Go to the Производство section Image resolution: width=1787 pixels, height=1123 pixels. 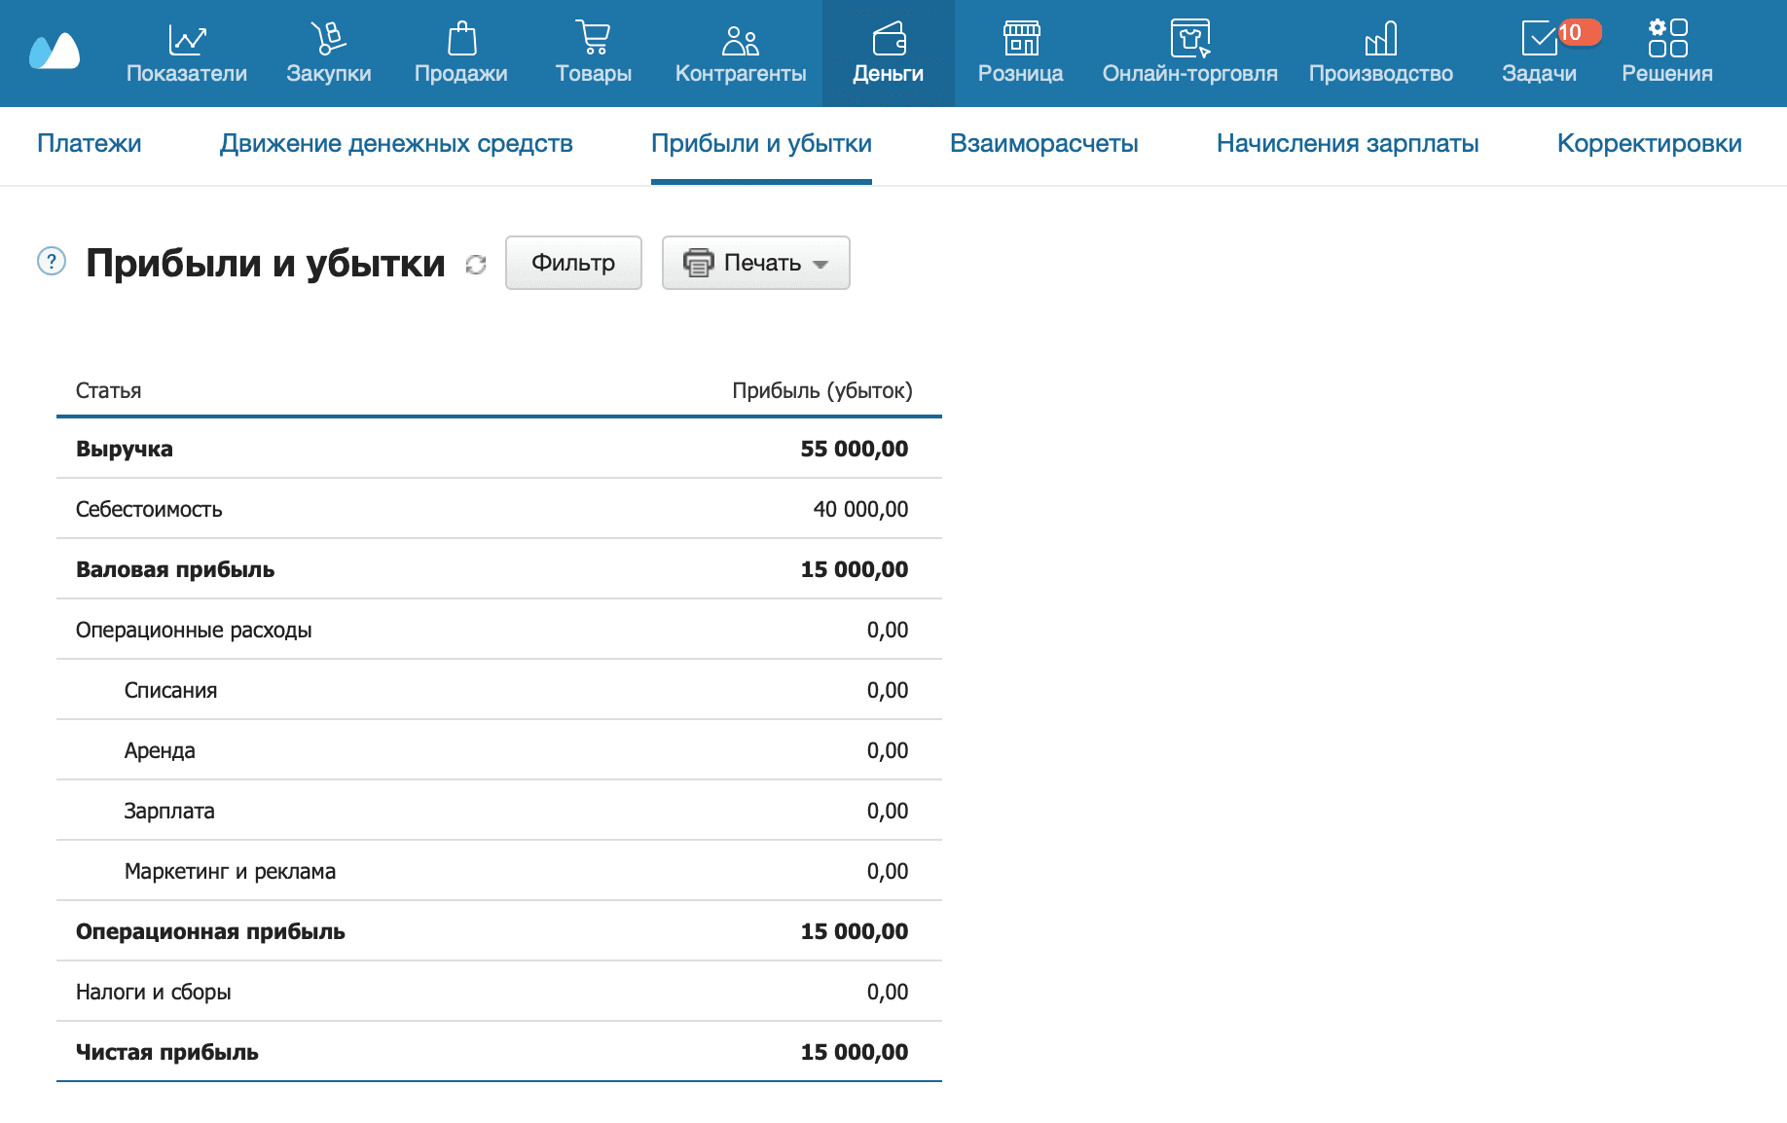pos(1380,54)
